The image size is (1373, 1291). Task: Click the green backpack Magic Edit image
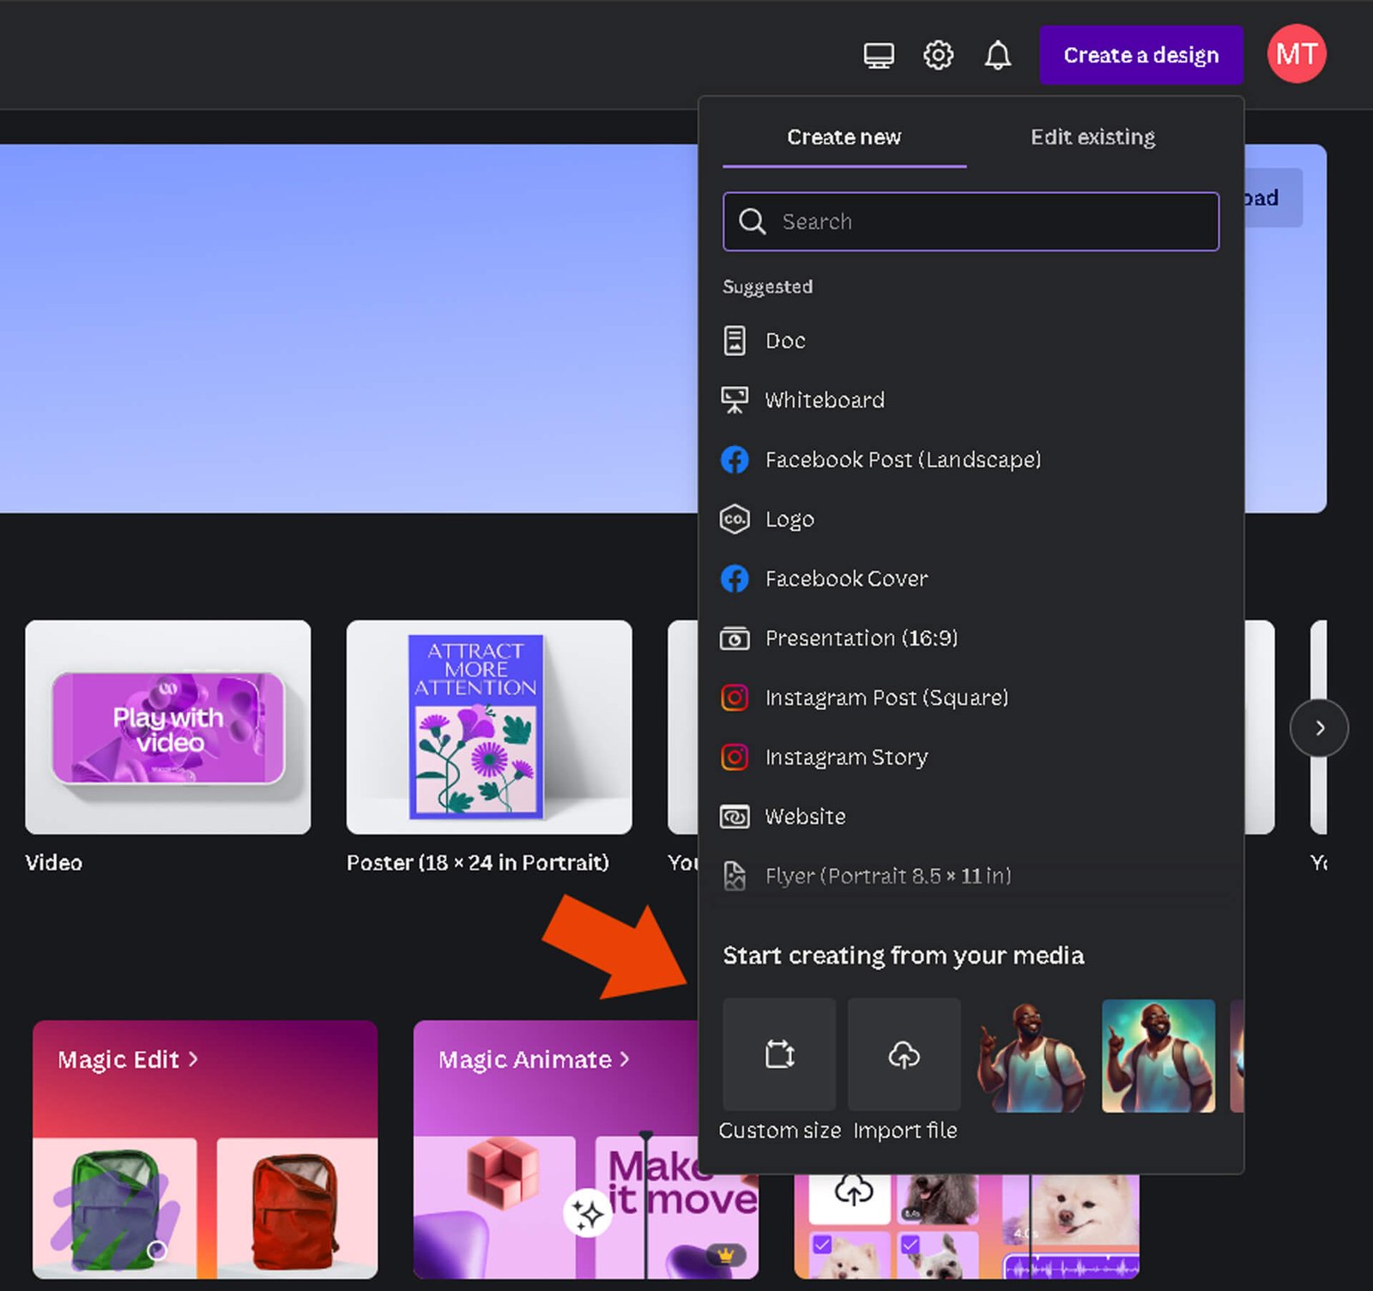[115, 1208]
